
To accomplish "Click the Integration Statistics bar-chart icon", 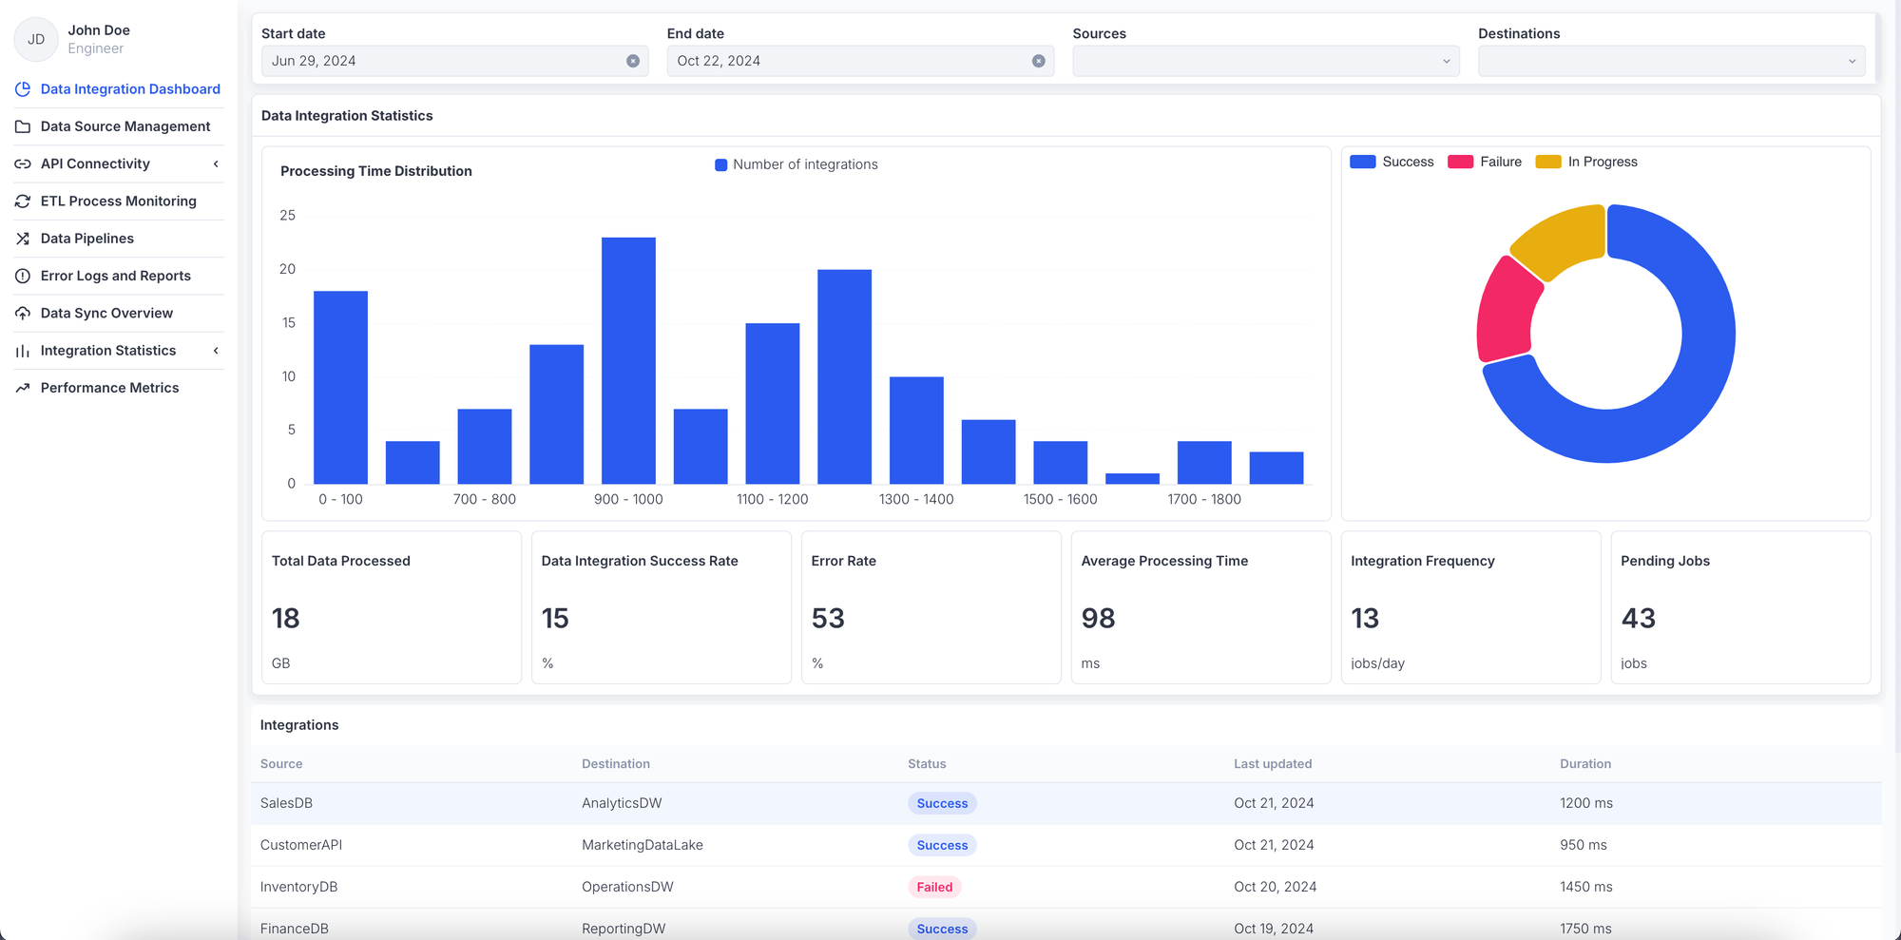I will [x=23, y=351].
